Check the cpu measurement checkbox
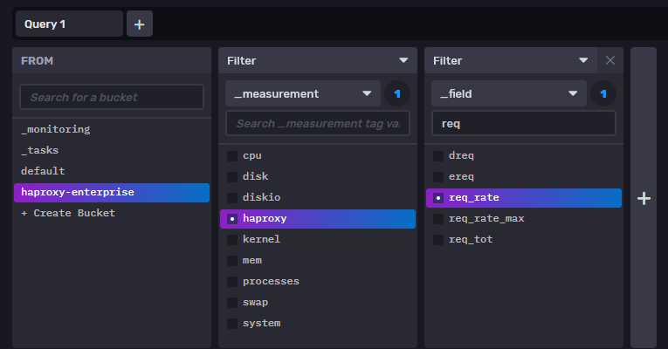The image size is (668, 349). (x=232, y=156)
